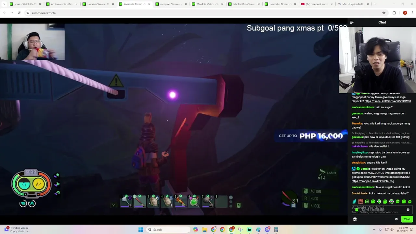
Task: Open a new browser tab
Action: [x=375, y=4]
